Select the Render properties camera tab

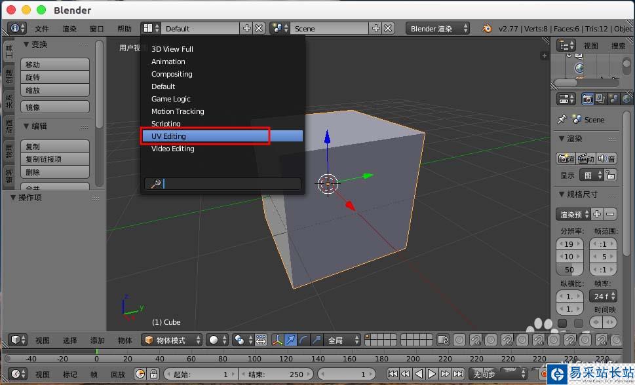click(x=588, y=99)
